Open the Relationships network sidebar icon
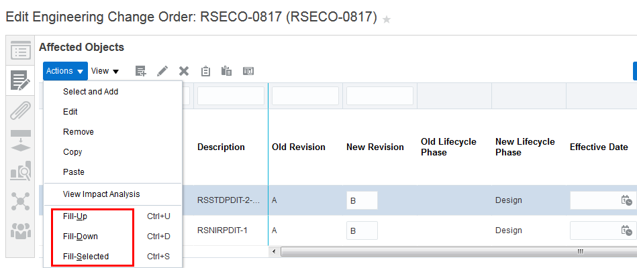The height and width of the screenshot is (268, 637). click(21, 201)
